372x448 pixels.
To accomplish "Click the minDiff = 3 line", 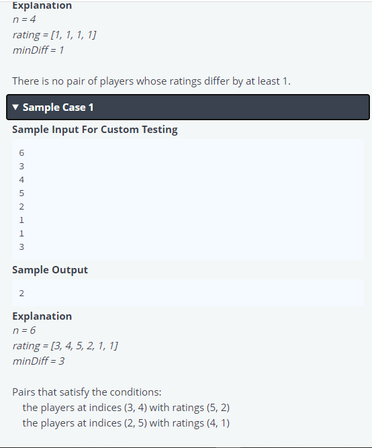I will [x=38, y=361].
